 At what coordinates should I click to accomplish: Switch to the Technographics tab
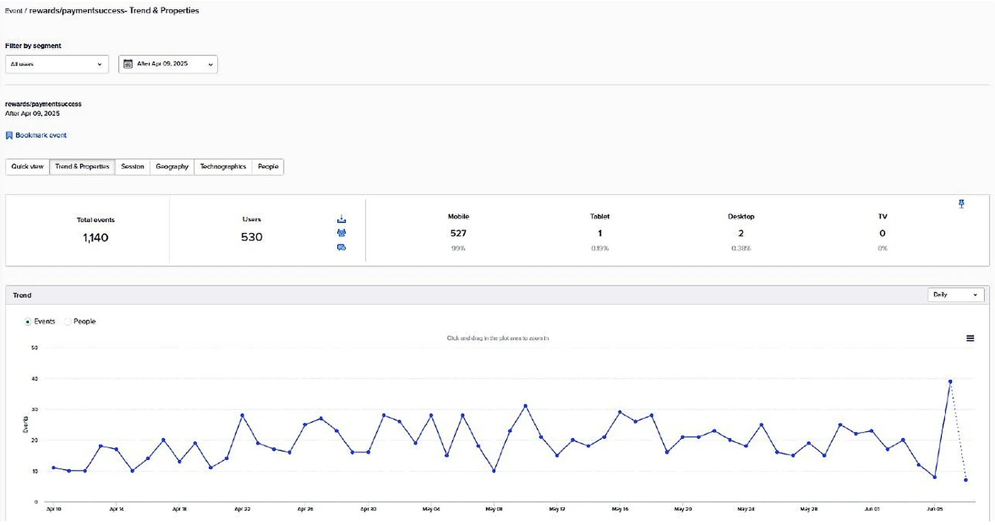click(x=223, y=167)
